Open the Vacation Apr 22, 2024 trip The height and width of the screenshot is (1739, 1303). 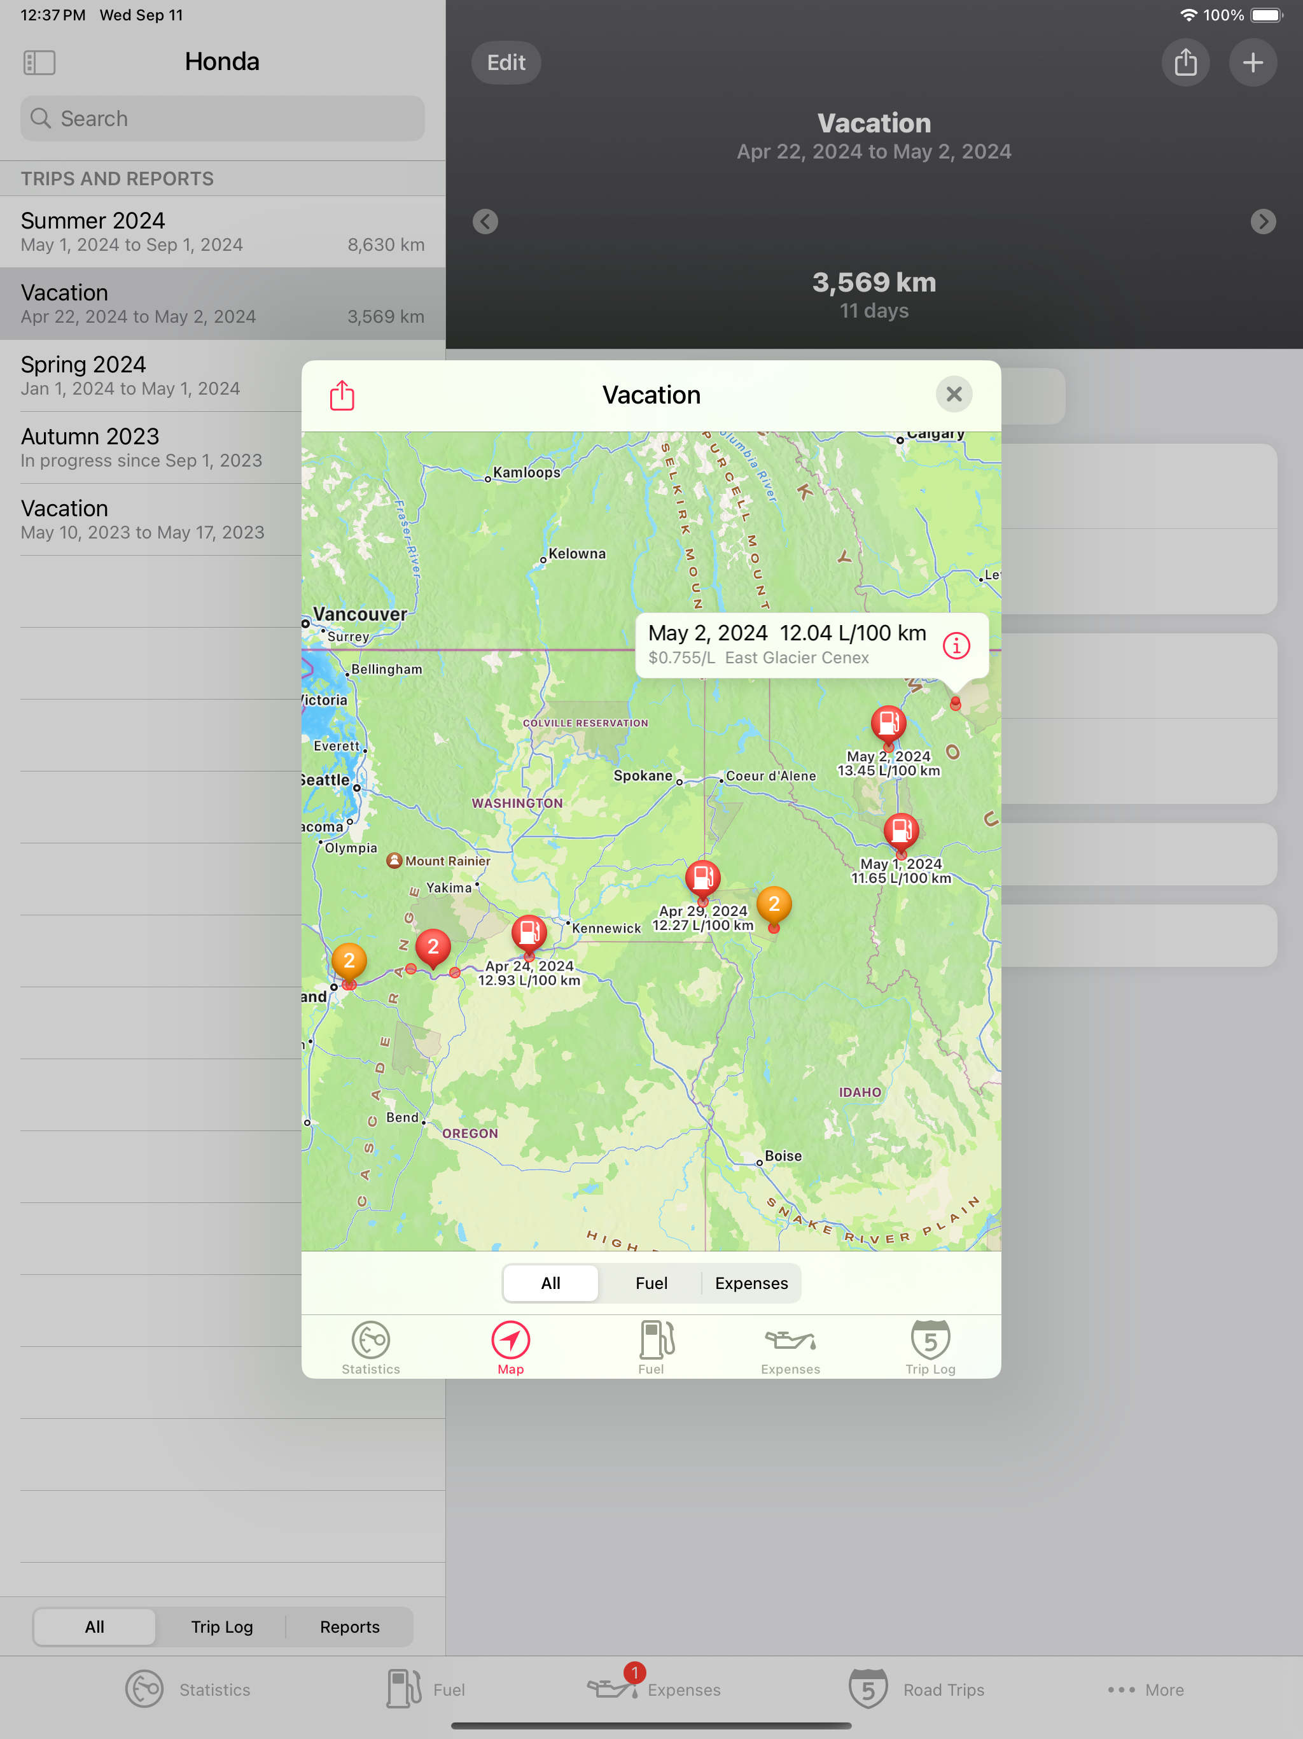coord(223,304)
